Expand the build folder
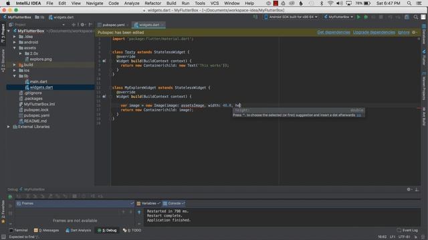 click(15, 65)
